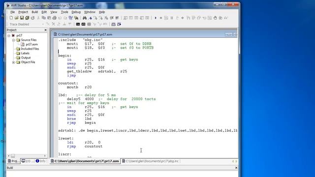Click the 'adrtabl: .dw' line in code
The image size is (315, 177).
pos(148,130)
